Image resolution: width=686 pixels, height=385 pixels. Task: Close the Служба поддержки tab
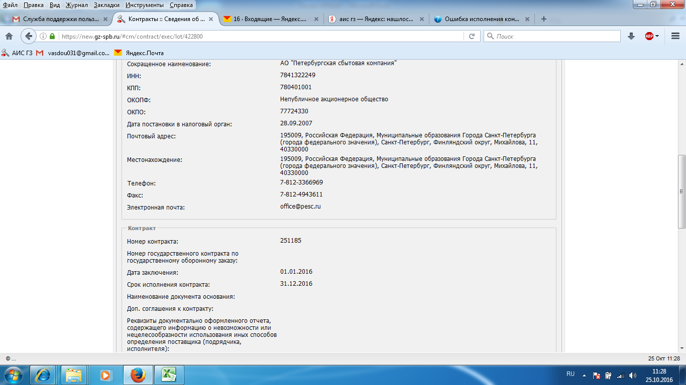(105, 20)
